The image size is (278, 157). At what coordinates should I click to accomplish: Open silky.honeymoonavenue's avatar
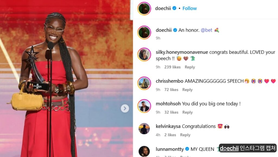pos(144,54)
